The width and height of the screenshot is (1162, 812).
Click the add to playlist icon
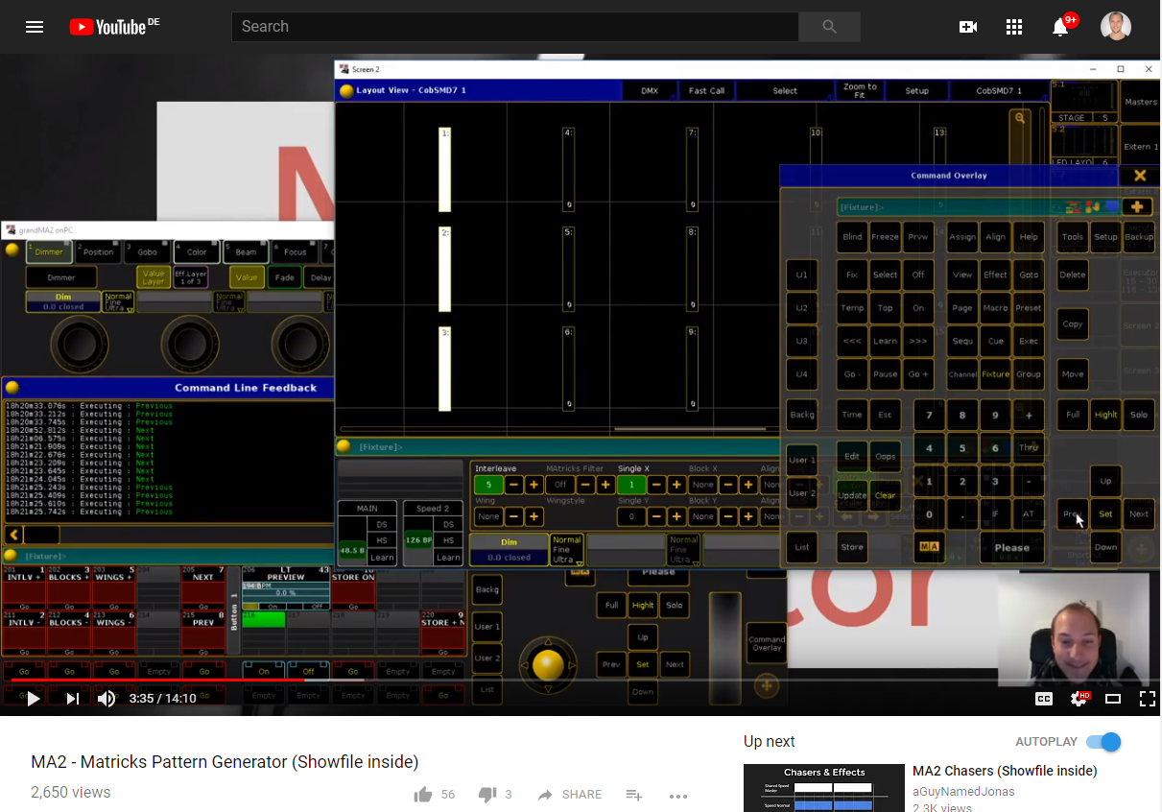point(633,795)
